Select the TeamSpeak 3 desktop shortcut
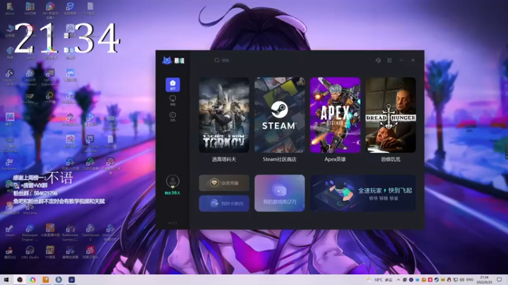508x285 pixels. click(90, 232)
